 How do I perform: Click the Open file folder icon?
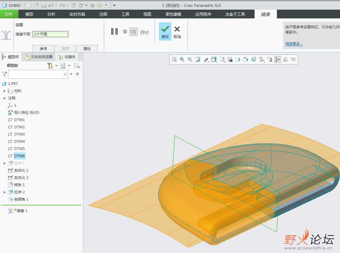click(x=36, y=5)
